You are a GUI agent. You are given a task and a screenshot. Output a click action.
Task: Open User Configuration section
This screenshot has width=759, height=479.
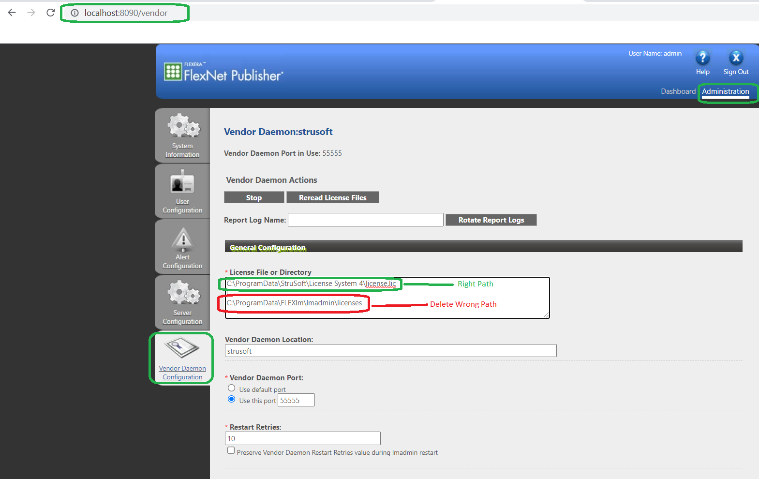pyautogui.click(x=182, y=192)
